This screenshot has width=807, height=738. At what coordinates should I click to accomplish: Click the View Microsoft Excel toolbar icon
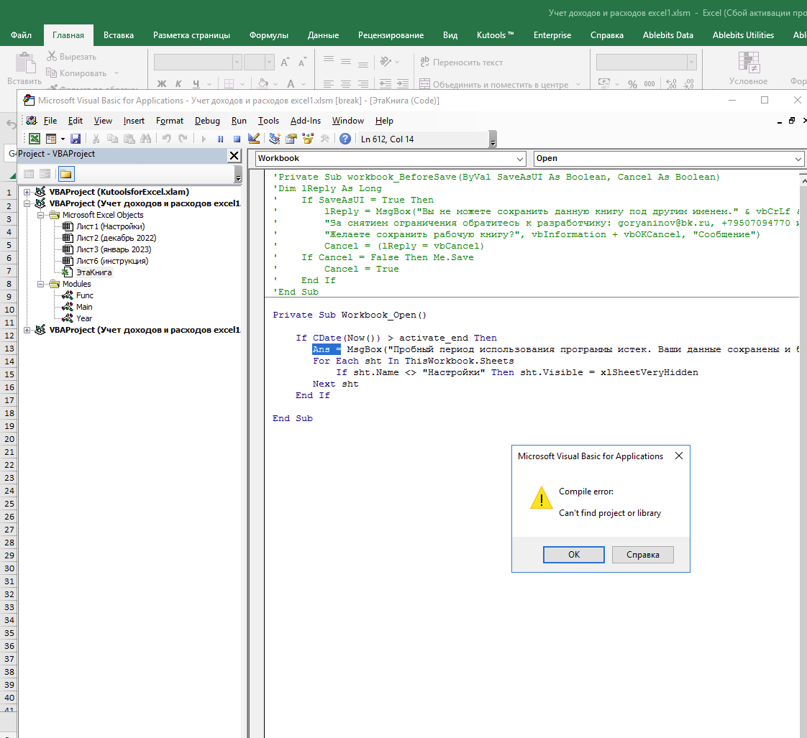(x=34, y=139)
